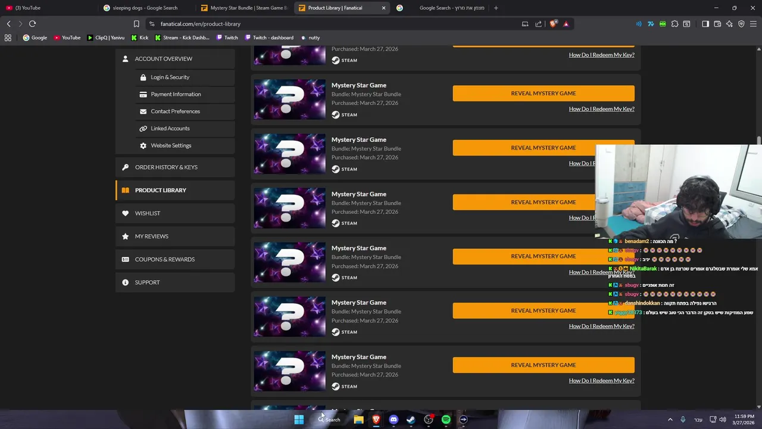This screenshot has width=762, height=429.
Task: Open File Explorer from the taskbar
Action: (x=358, y=419)
